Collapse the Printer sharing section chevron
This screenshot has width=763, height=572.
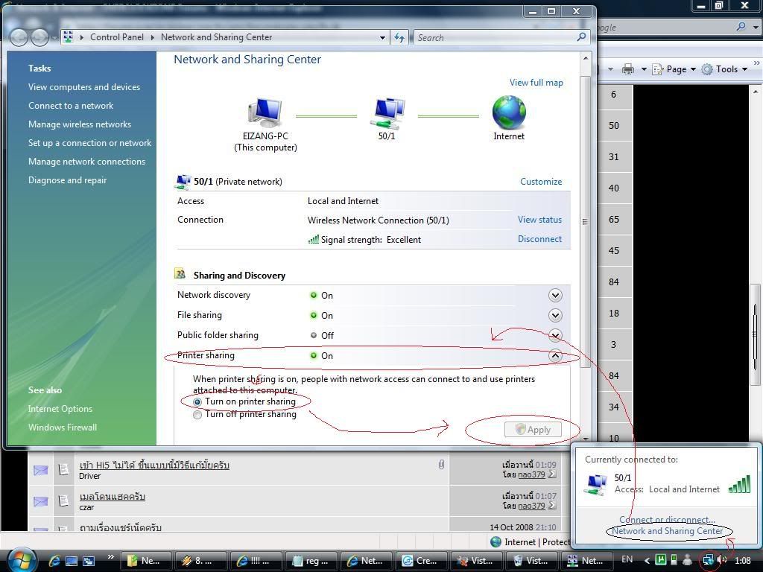555,355
